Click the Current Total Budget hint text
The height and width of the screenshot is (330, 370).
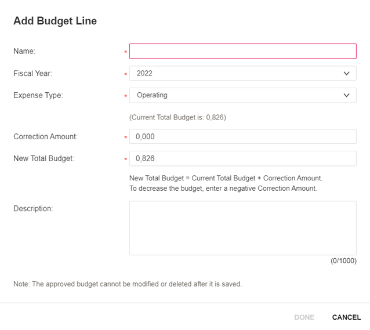pyautogui.click(x=177, y=117)
